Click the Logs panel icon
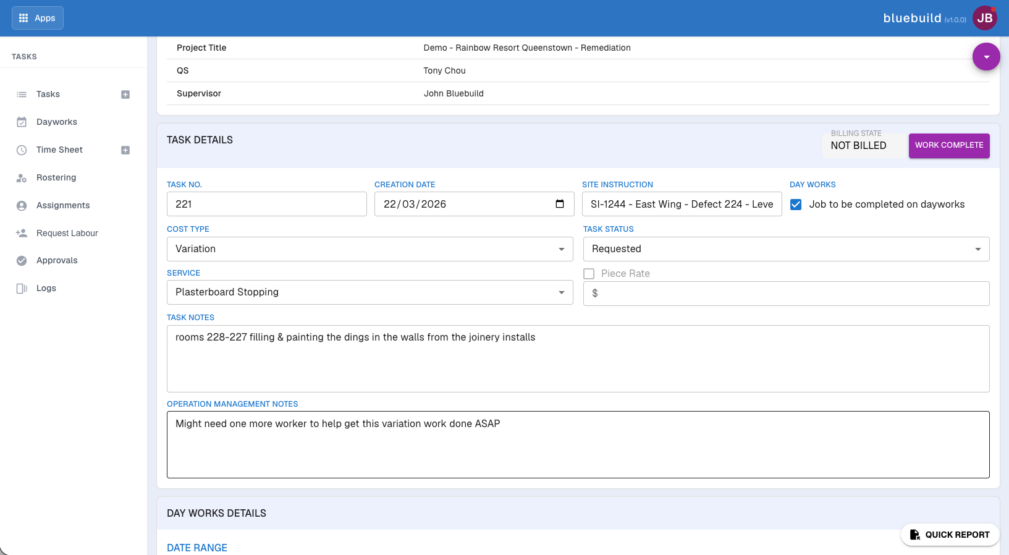 coord(22,289)
